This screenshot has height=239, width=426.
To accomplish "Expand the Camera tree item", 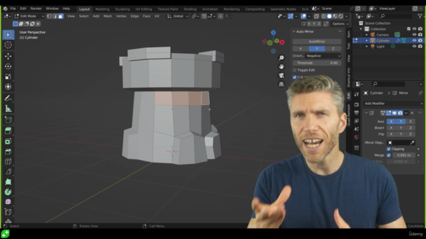I will point(367,35).
